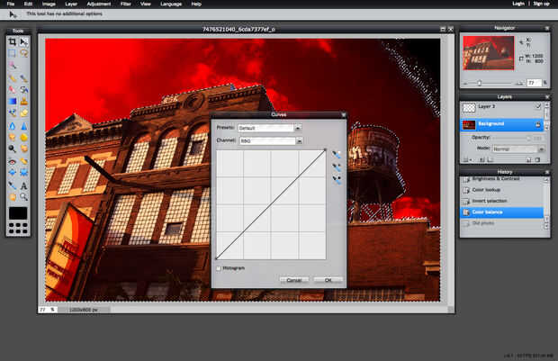Select Color lookup history step
This screenshot has width=558, height=361.
point(502,190)
